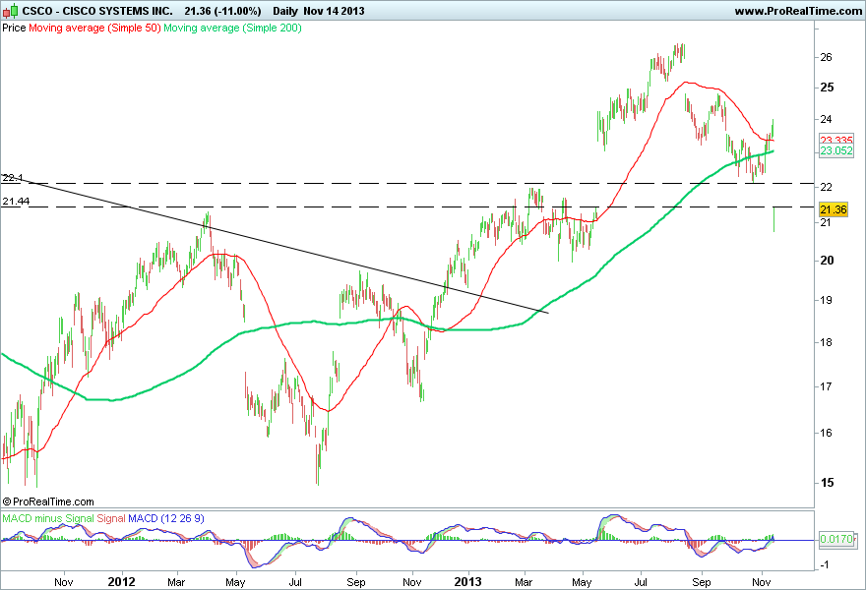Screen dimensions: 866x590
Task: Click the 21.36 (-11.00%) price change text
Action: click(x=222, y=11)
